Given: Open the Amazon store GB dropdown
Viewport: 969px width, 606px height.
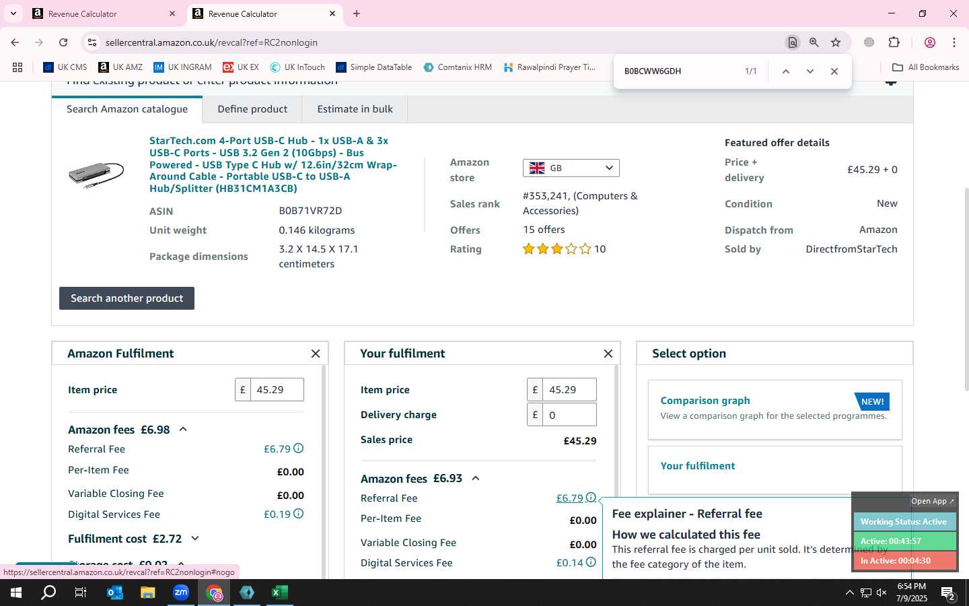Looking at the screenshot, I should [571, 168].
